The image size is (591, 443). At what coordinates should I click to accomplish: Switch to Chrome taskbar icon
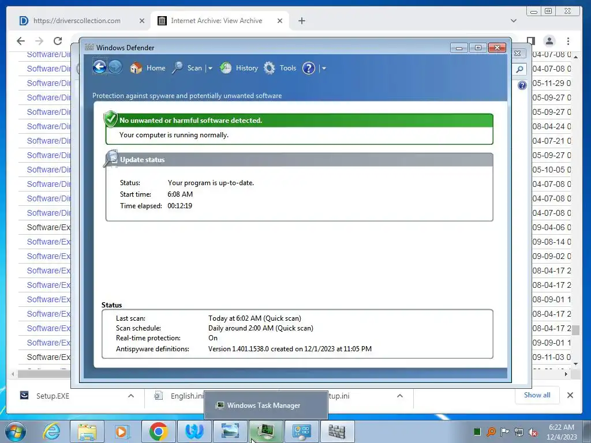pyautogui.click(x=158, y=431)
